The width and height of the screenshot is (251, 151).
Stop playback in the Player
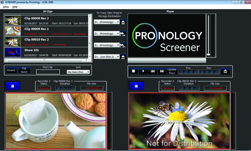(133, 71)
